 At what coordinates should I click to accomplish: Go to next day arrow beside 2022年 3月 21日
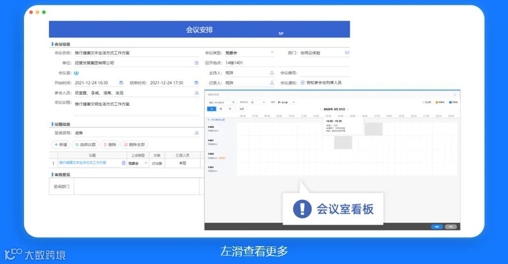pyautogui.click(x=348, y=109)
